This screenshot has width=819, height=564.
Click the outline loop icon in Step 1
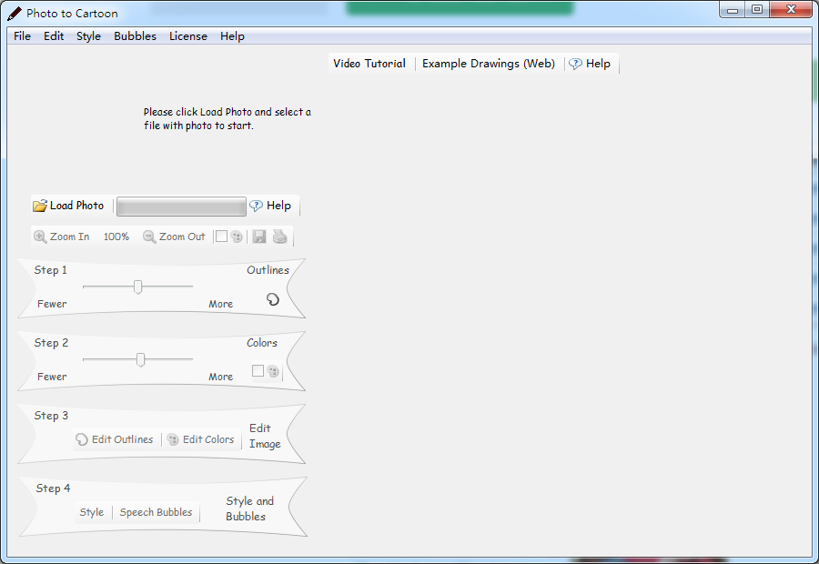tap(273, 299)
